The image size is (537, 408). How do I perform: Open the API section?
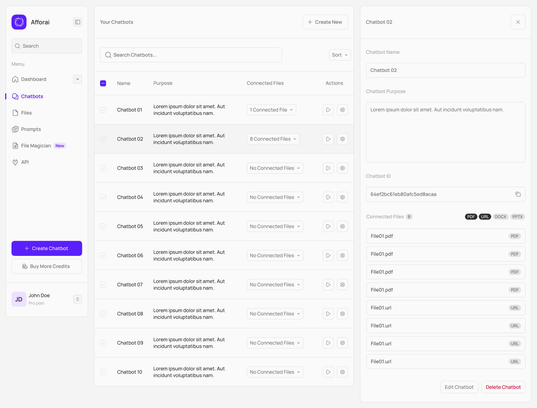(25, 162)
